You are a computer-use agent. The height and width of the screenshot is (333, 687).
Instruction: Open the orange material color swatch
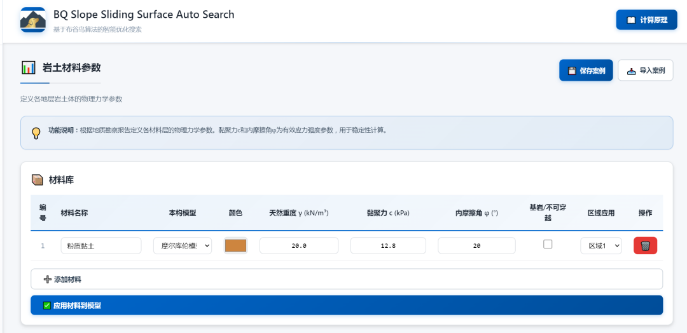click(x=236, y=245)
